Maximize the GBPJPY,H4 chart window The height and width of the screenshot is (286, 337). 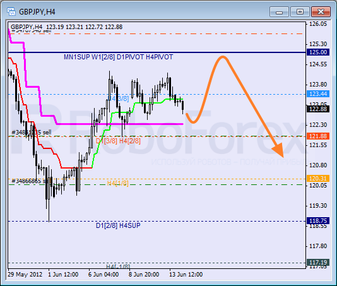(300, 12)
